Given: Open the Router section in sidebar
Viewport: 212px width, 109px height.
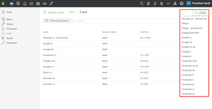Looking at the screenshot, I should (x=10, y=38).
